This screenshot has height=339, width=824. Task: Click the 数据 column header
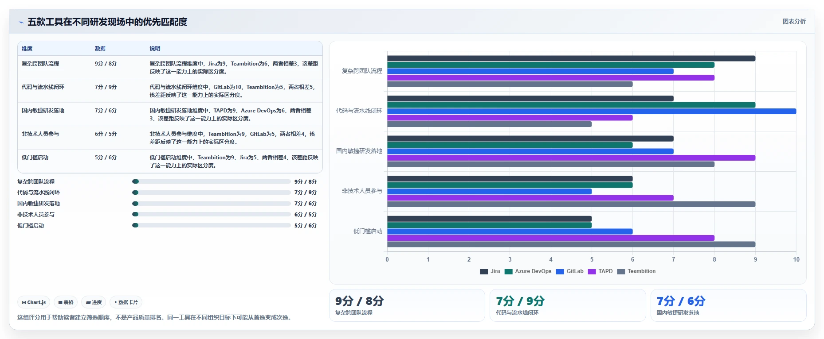(100, 49)
